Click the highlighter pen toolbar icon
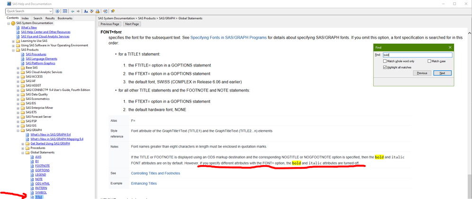 click(x=92, y=11)
